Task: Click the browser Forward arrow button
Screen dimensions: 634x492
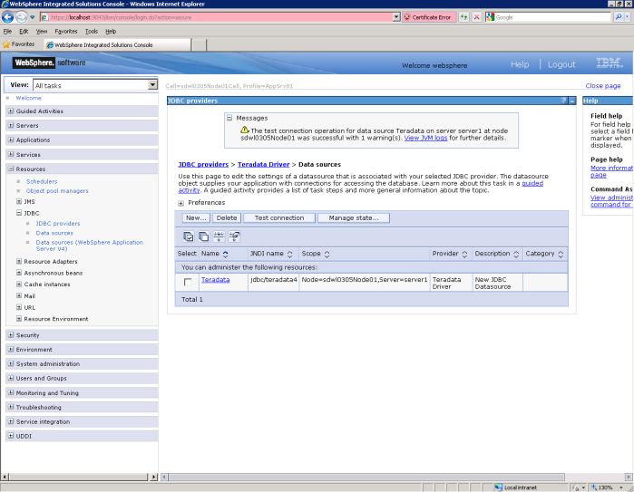Action: [x=22, y=17]
